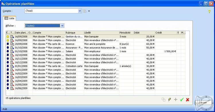Click blue down arrow on Essence row
The height and width of the screenshot is (112, 215).
[x=8, y=44]
